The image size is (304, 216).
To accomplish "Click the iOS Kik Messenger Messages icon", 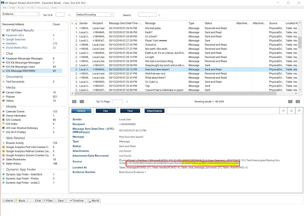I will point(3,62).
